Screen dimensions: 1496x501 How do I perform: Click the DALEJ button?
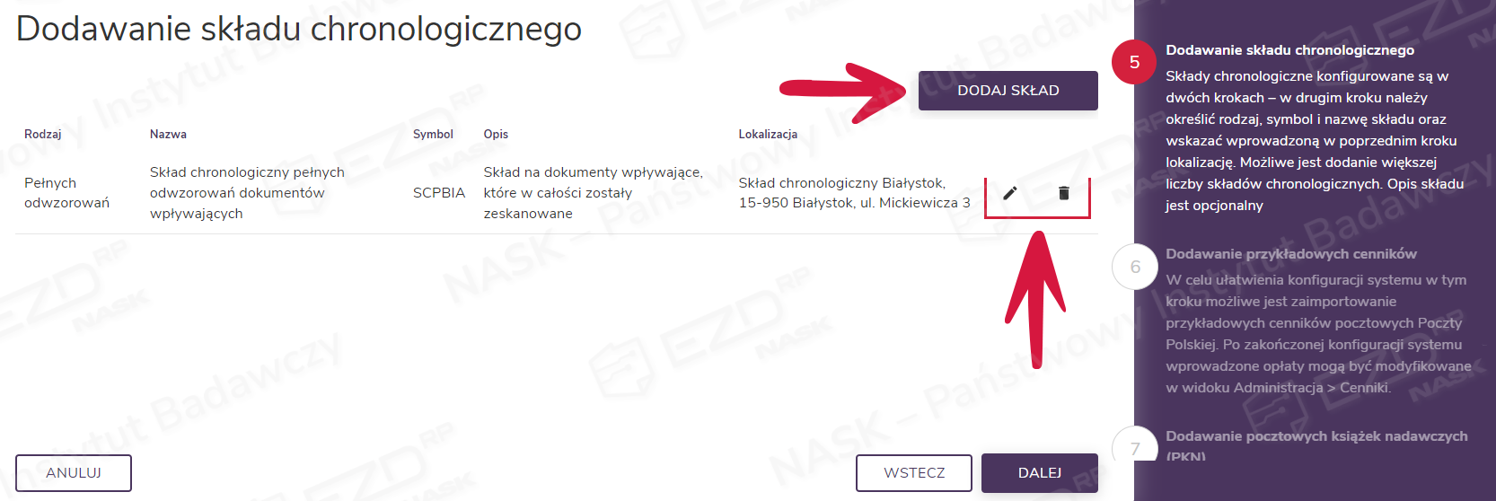click(1039, 473)
